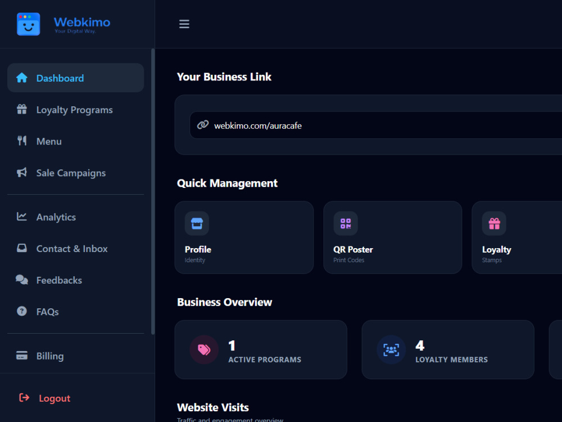Go to Feedbacks page
562x422 pixels.
pyautogui.click(x=76, y=280)
